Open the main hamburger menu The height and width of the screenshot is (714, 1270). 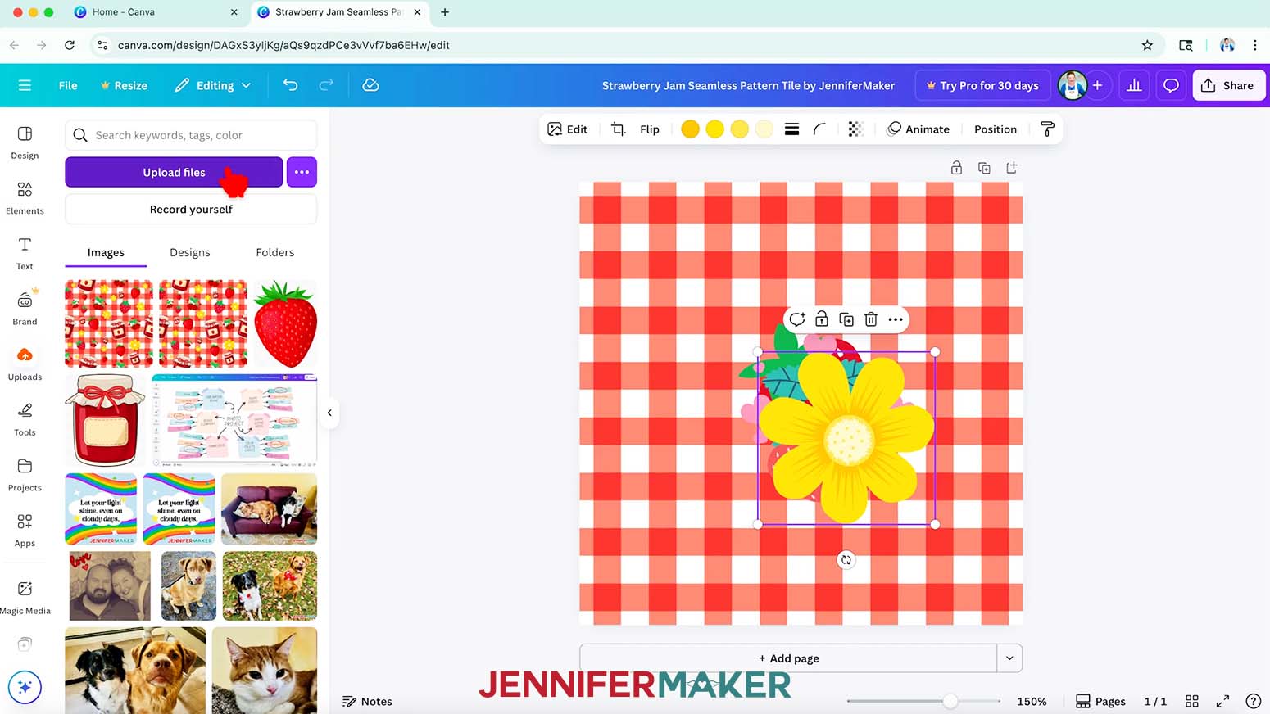pos(25,85)
